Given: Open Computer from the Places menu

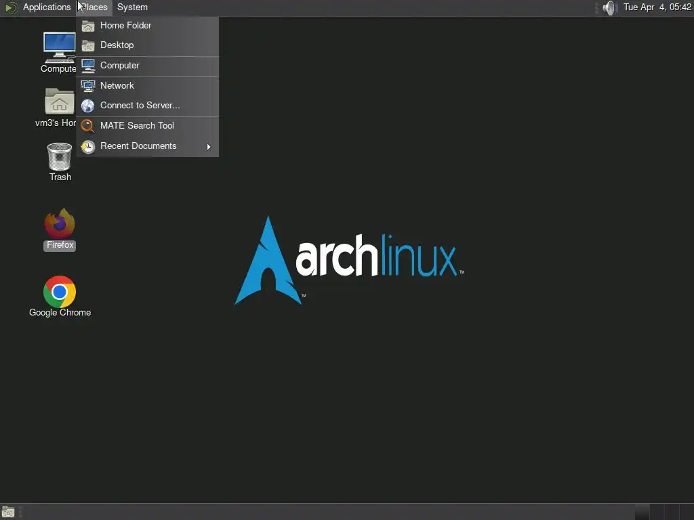Looking at the screenshot, I should [x=147, y=66].
